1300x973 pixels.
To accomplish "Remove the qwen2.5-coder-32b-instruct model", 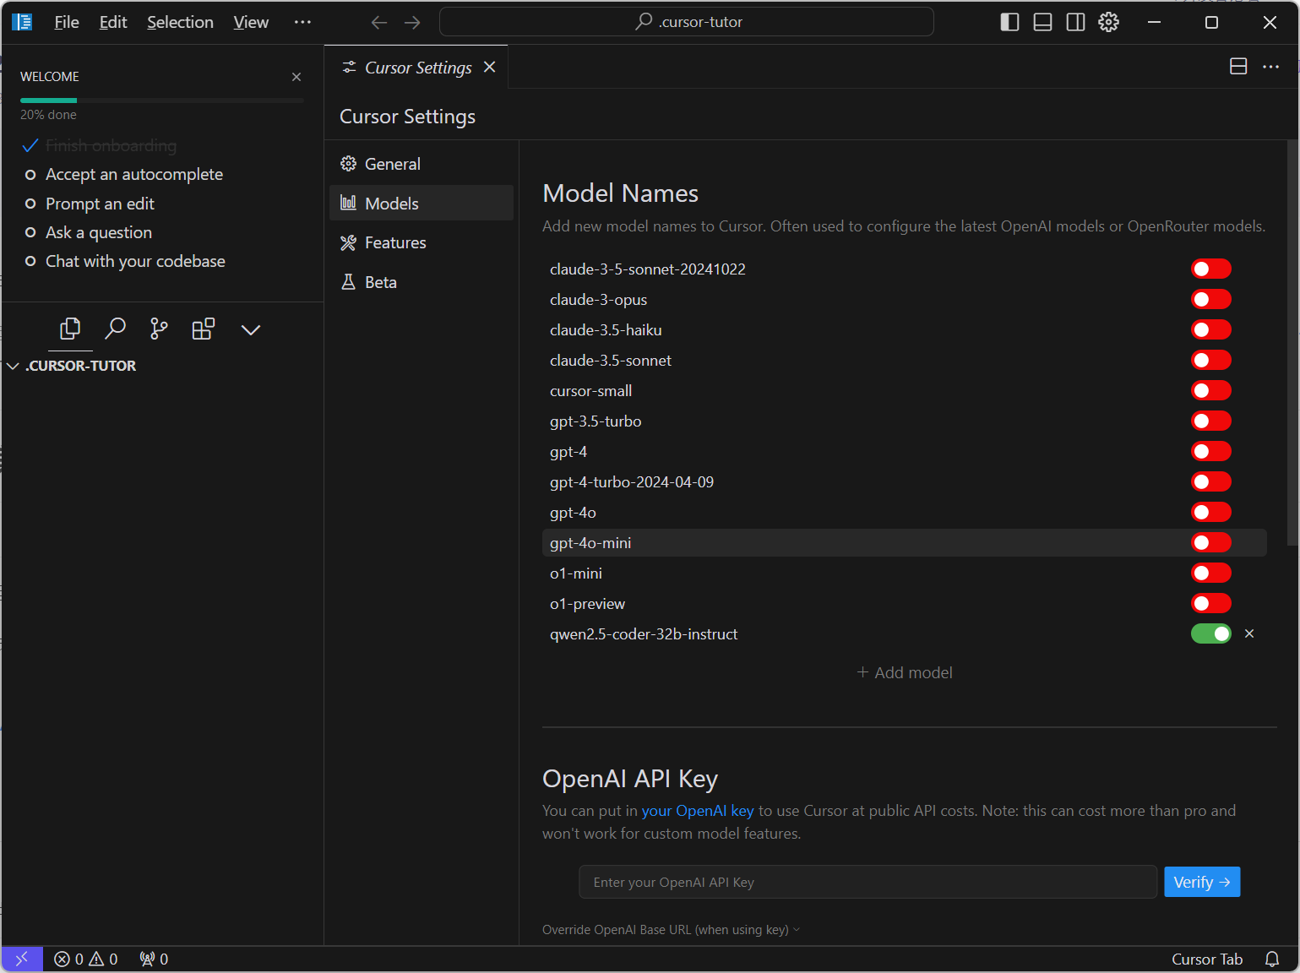I will (x=1249, y=633).
